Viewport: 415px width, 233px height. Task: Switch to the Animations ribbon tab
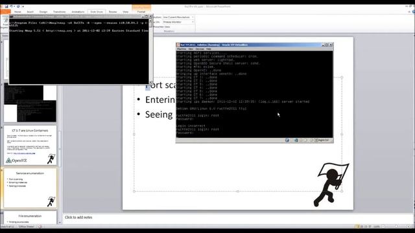click(x=78, y=12)
